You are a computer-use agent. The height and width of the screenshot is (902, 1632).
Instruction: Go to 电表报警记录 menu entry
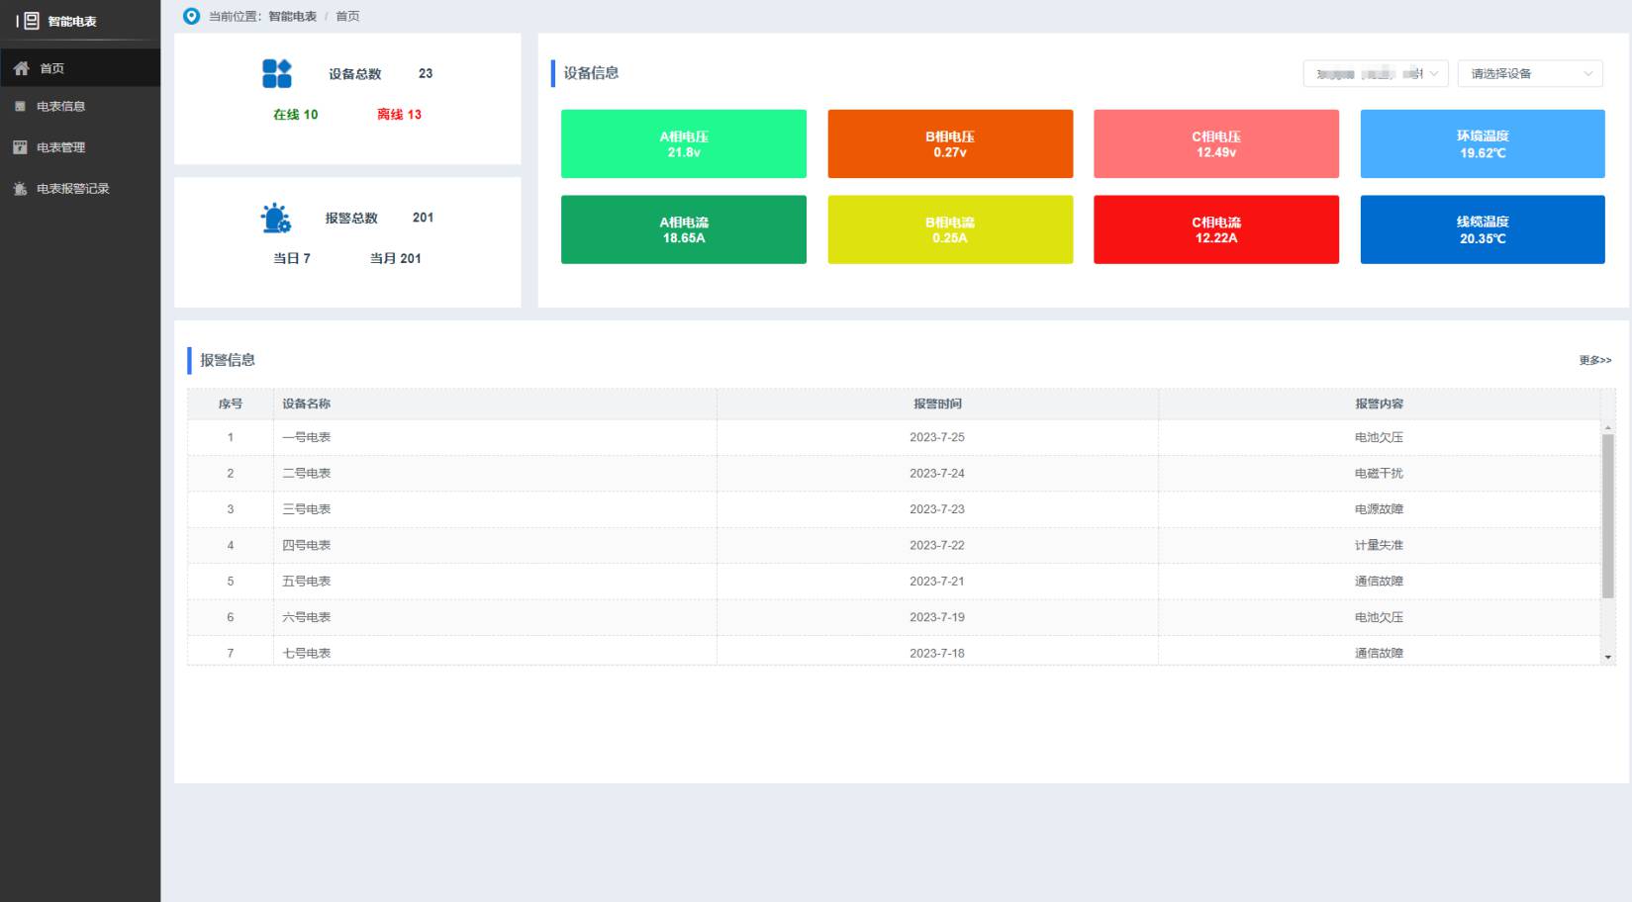click(73, 189)
